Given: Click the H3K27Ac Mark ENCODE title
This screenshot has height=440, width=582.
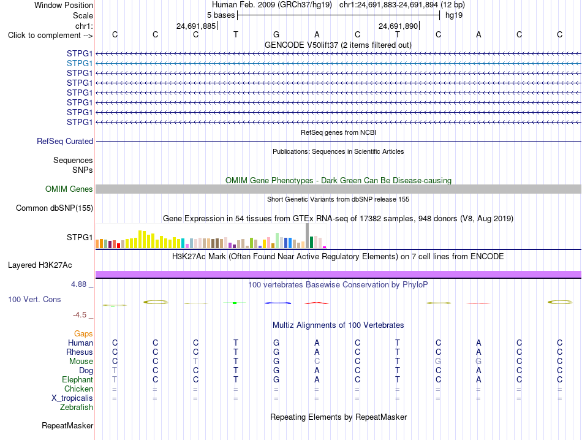Looking at the screenshot, I should coord(338,257).
